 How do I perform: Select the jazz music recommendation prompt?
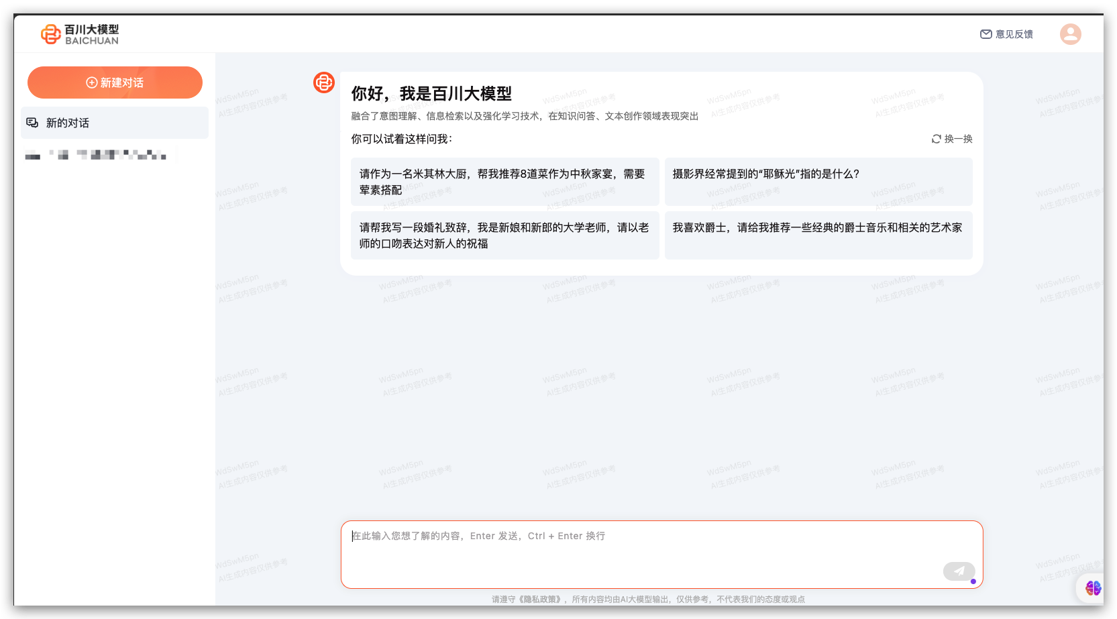(818, 235)
